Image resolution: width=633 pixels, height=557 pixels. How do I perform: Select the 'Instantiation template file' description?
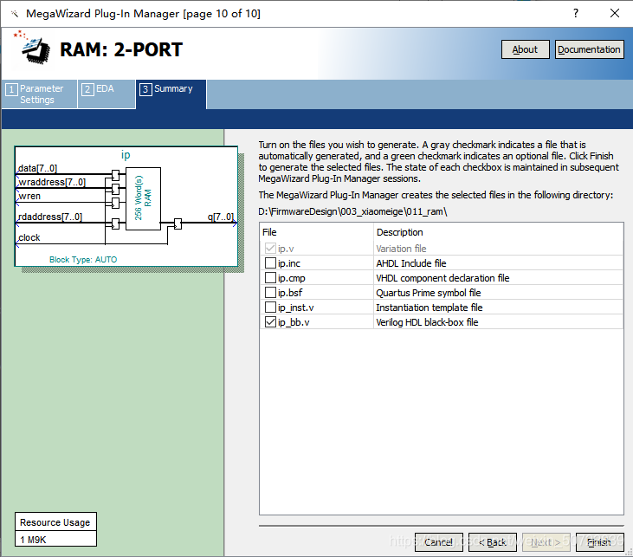pyautogui.click(x=430, y=308)
